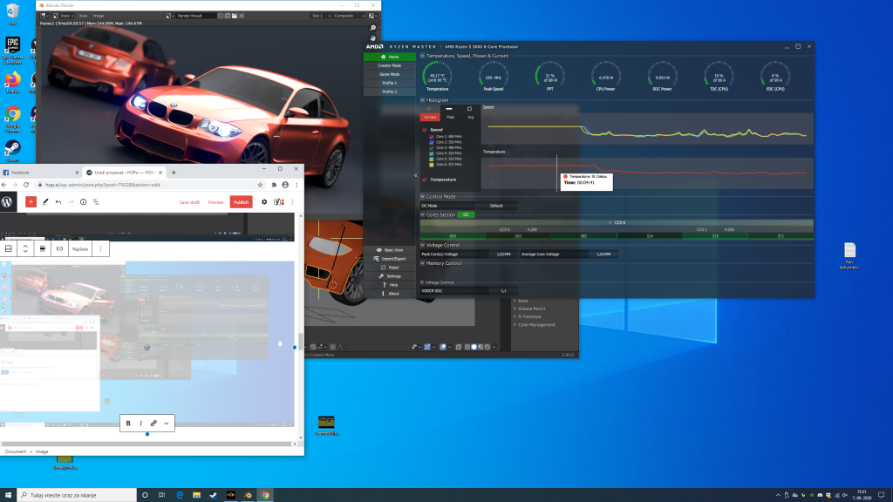Viewport: 893px width, 502px height.
Task: Toggle Core 5 speed checkbox
Action: pos(431,159)
